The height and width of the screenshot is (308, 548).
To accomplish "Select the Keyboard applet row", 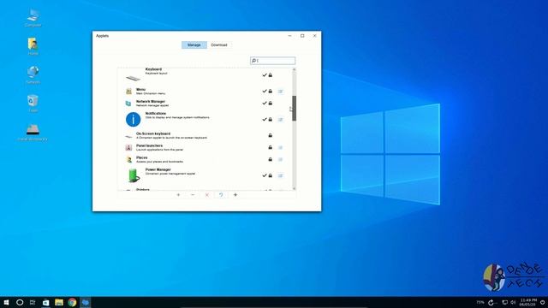I will [x=205, y=75].
